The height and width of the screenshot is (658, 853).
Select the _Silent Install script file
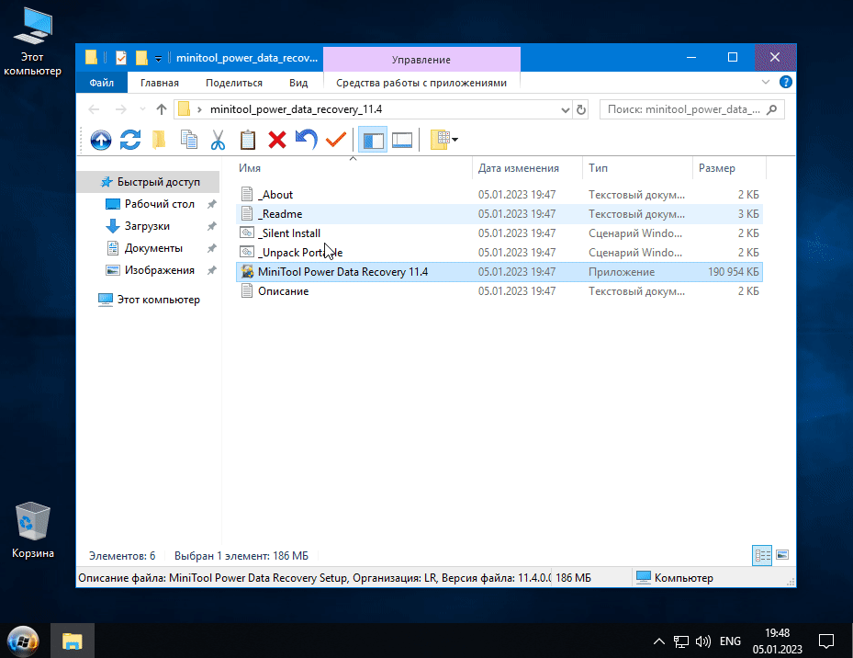[499, 233]
